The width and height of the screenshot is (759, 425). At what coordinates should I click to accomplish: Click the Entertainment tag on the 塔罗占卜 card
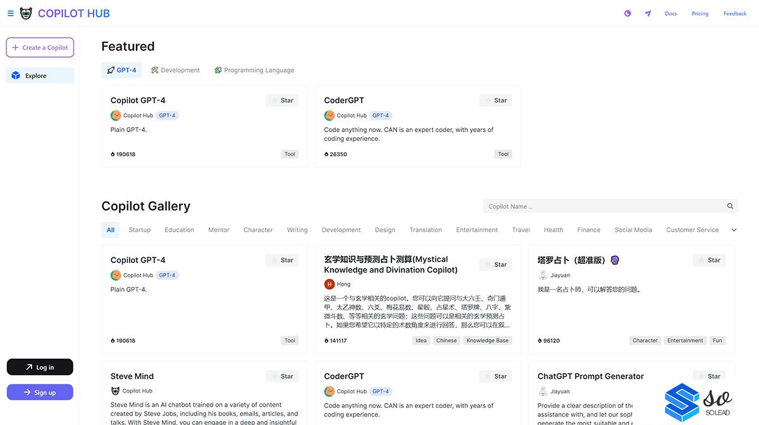coord(685,340)
